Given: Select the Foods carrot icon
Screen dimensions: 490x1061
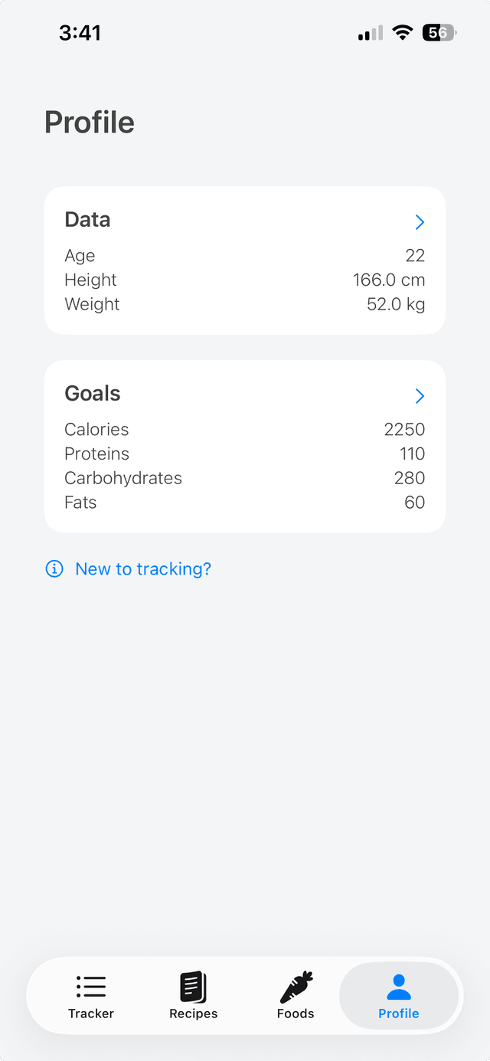Looking at the screenshot, I should tap(296, 987).
